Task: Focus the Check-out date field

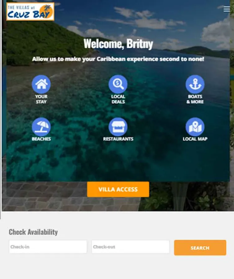Action: click(x=130, y=247)
